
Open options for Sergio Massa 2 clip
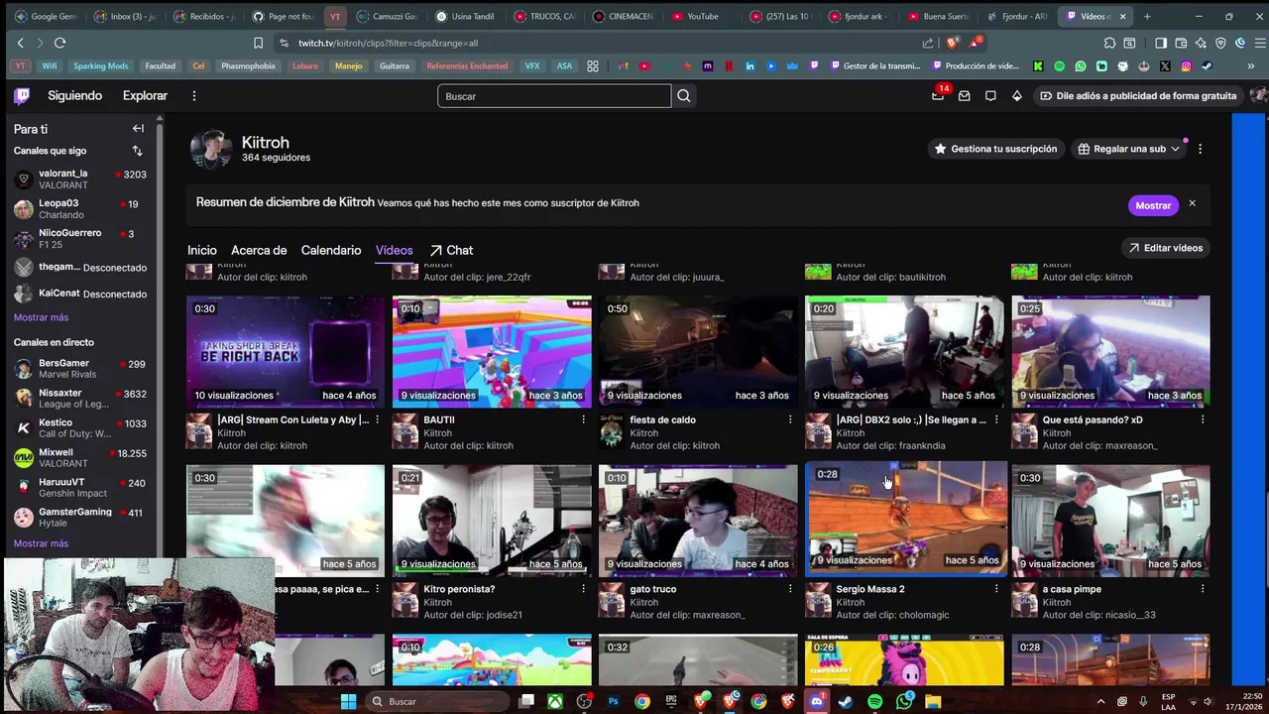click(995, 589)
